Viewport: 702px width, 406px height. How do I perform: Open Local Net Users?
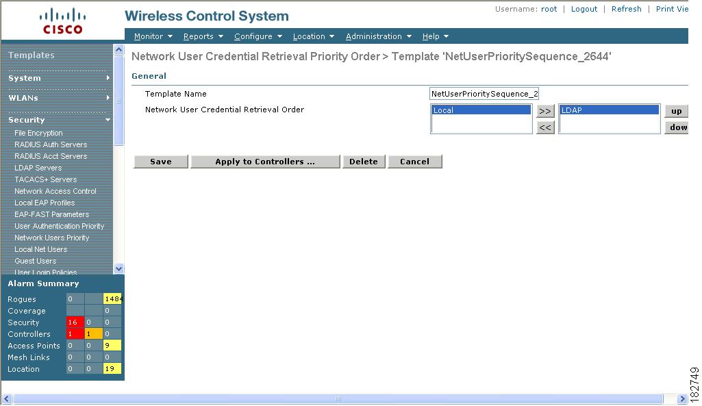[40, 249]
